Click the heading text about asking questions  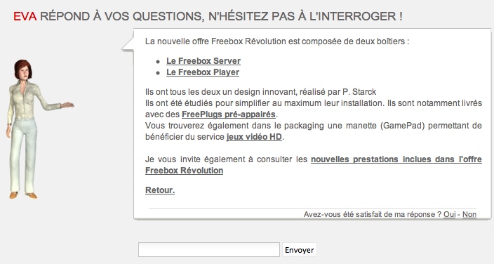221,16
